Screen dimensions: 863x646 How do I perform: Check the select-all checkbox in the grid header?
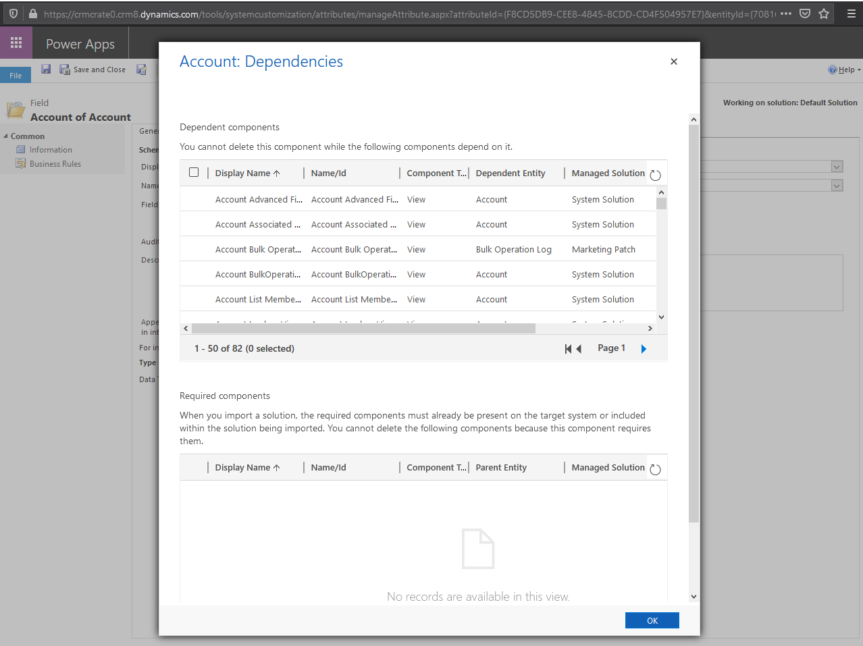point(194,172)
